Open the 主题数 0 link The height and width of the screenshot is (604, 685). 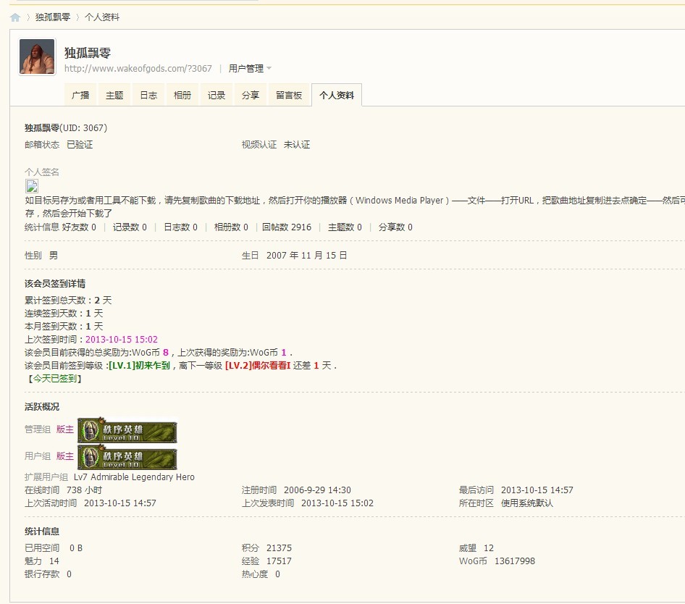[x=345, y=227]
